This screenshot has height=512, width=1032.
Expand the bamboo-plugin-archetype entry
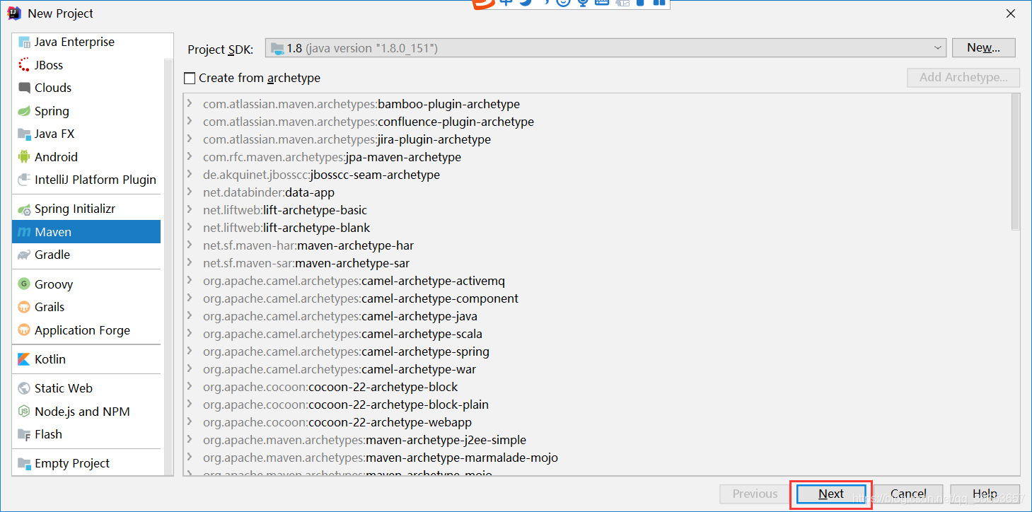point(190,104)
